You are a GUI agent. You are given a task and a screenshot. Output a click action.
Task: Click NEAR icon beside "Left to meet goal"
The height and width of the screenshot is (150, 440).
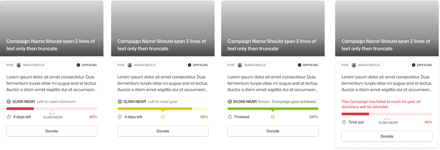pos(120,102)
